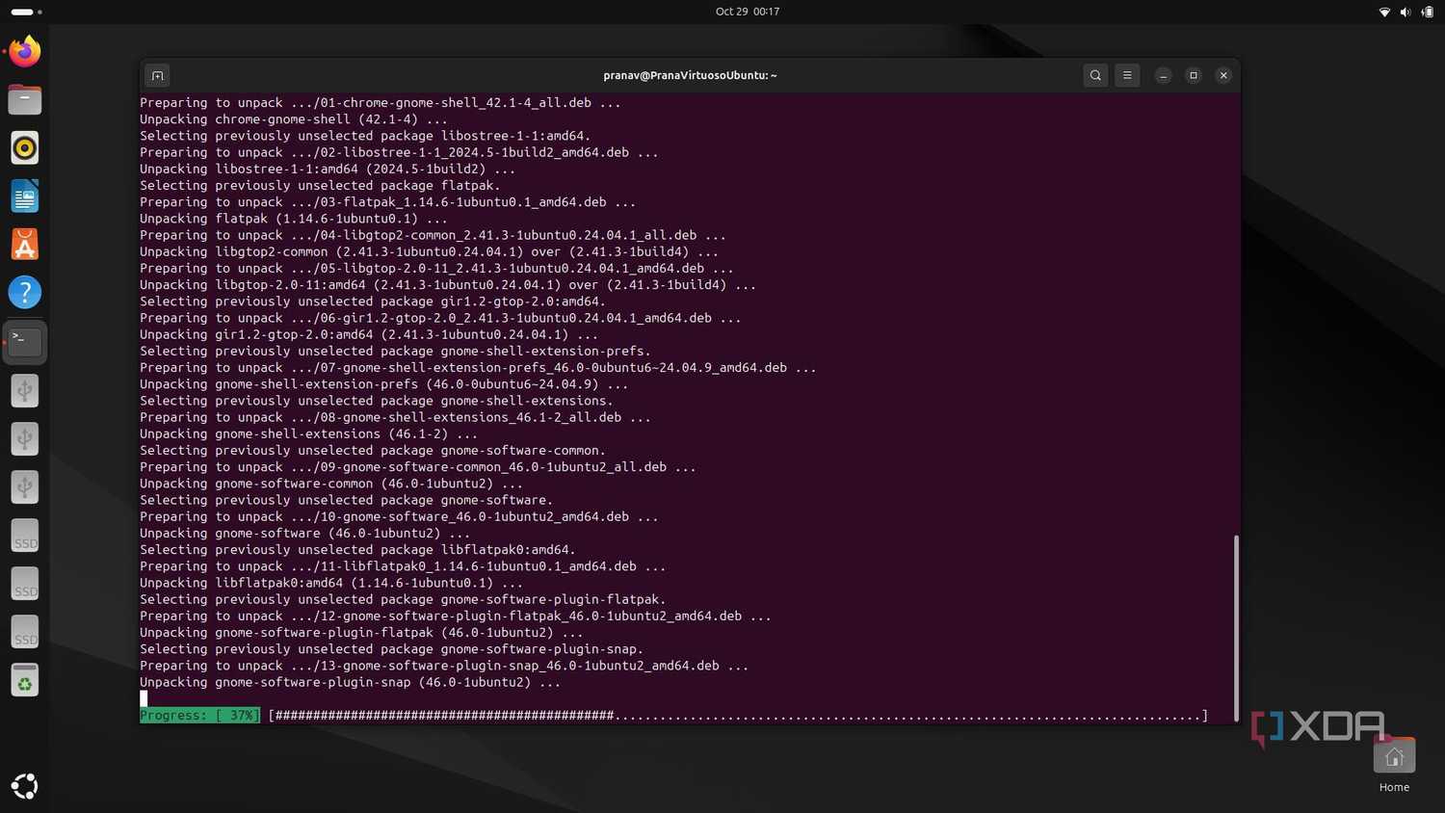Launch LibreOffice Writer from the dock

tap(25, 197)
